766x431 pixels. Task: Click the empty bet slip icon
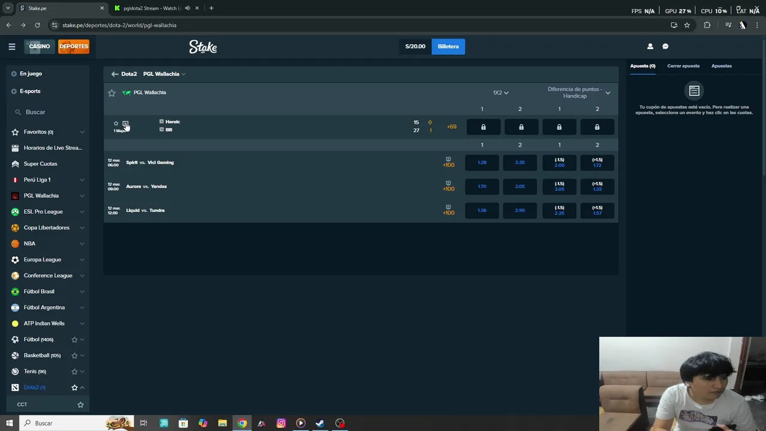tap(694, 91)
